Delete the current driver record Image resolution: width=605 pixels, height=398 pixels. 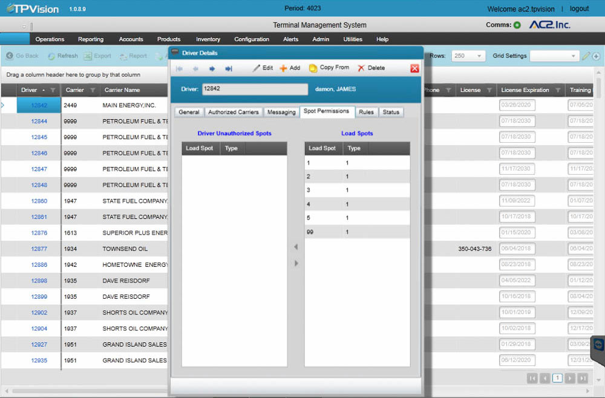click(371, 68)
